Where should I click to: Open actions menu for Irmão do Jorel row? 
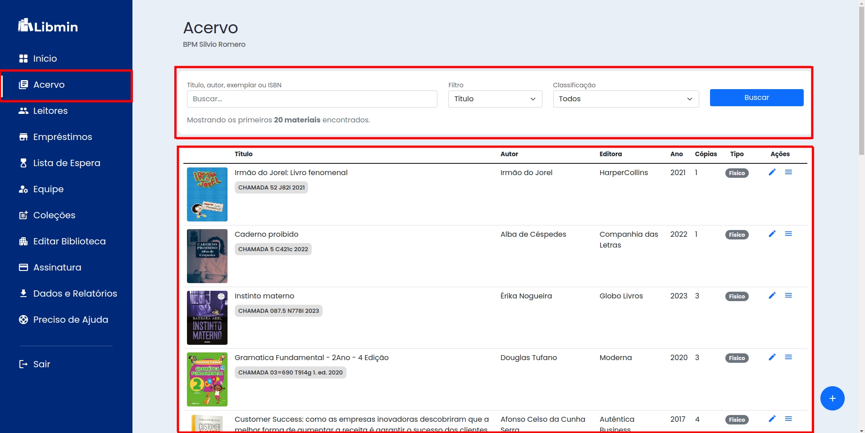click(788, 172)
